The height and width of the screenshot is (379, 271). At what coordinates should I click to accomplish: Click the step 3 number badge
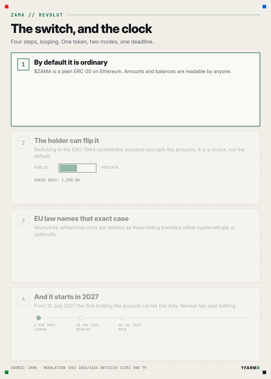[x=23, y=221]
